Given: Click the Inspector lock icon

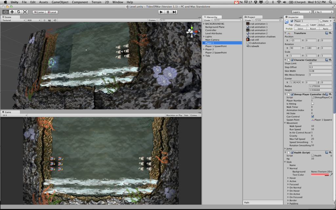Looking at the screenshot, I should tap(330, 17).
